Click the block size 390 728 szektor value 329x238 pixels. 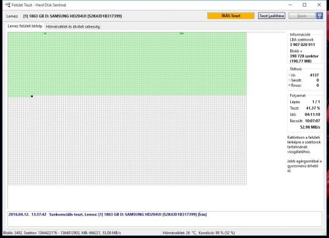[304, 56]
